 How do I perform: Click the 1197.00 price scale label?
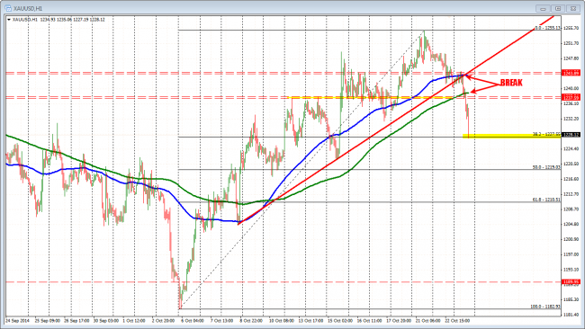[x=571, y=254]
